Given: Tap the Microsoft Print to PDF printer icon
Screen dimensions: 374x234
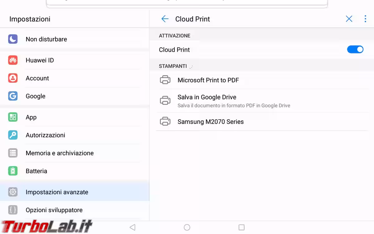Looking at the screenshot, I should point(165,80).
